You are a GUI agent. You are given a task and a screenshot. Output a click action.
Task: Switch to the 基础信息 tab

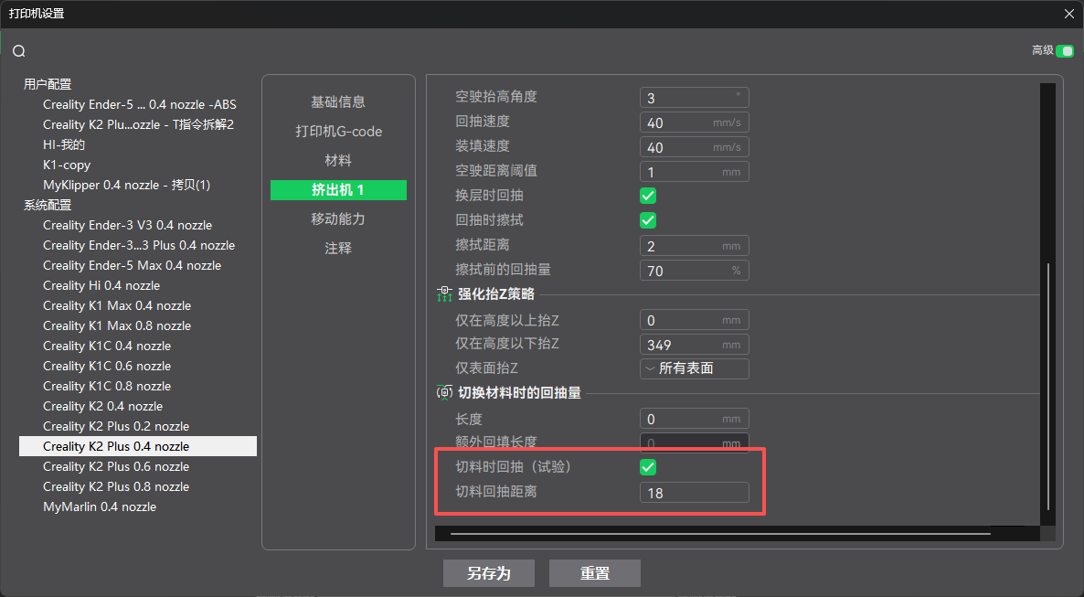pyautogui.click(x=338, y=102)
